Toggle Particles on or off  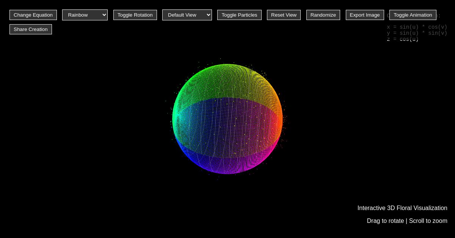pyautogui.click(x=239, y=15)
